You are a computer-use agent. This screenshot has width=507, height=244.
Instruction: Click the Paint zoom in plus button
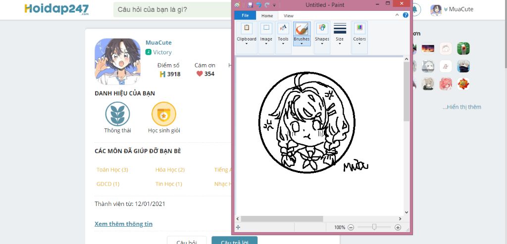point(398,227)
